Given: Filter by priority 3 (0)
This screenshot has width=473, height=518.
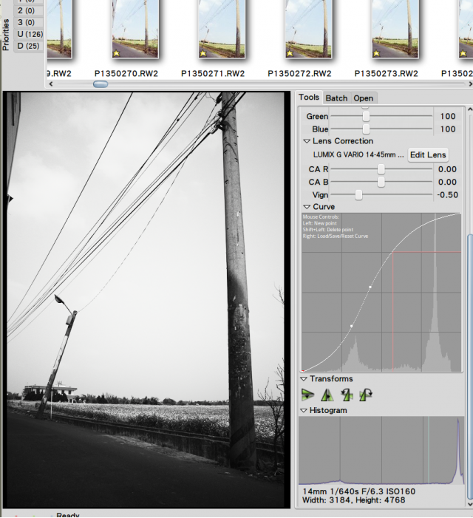Looking at the screenshot, I should pyautogui.click(x=27, y=22).
